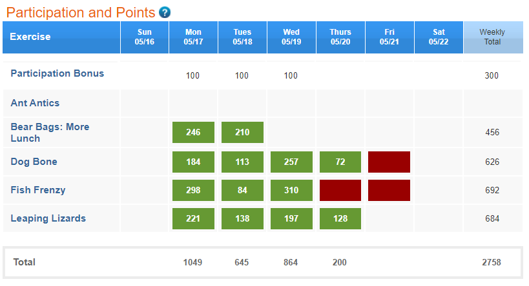This screenshot has height=286, width=529.
Task: Click the Mon 05/17 column header
Action: tap(193, 37)
